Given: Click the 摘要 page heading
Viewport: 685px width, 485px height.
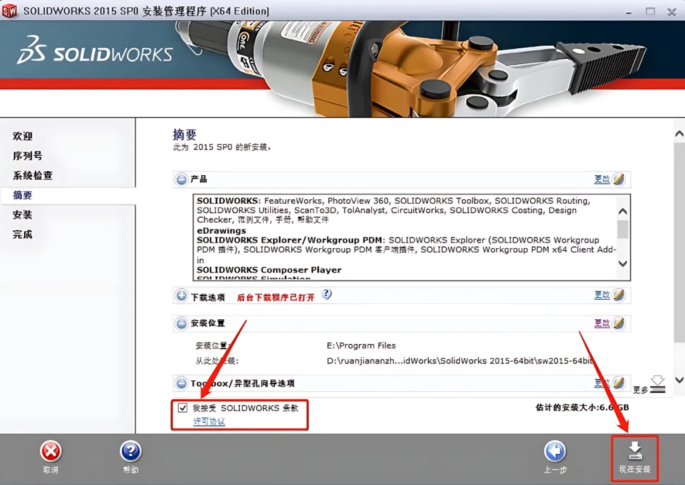Looking at the screenshot, I should [x=185, y=134].
